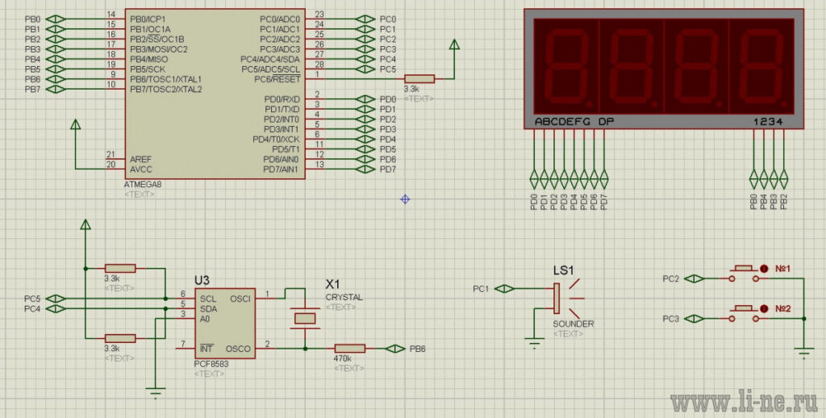Click PC0 terminal next to ATMEGA8 pin 23
Screen dimensions: 826x418
click(x=365, y=19)
